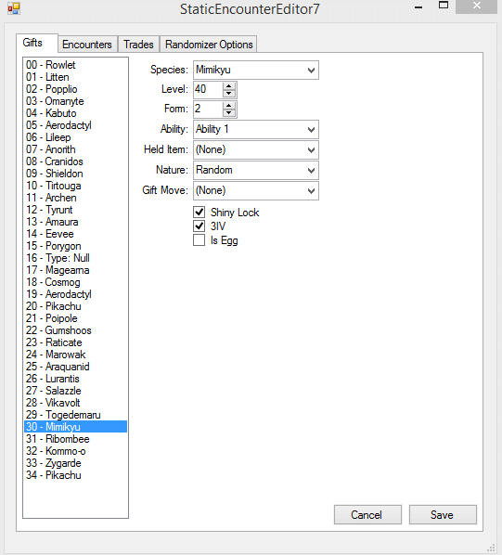Select 27 - Salazzle entry
This screenshot has height=555, width=502.
[75, 391]
